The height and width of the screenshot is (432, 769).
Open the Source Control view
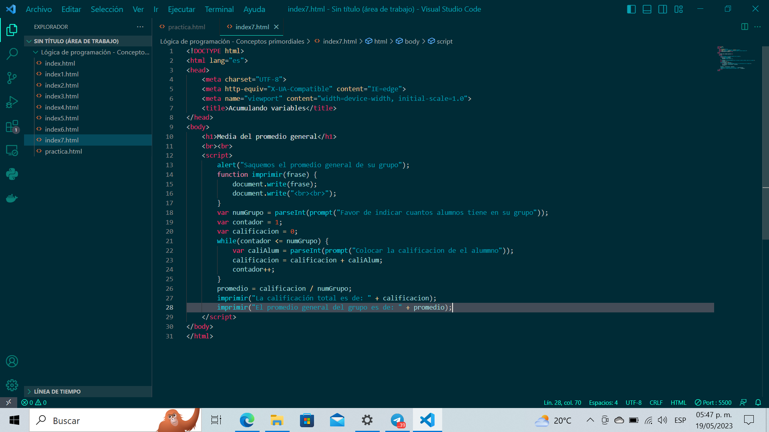[12, 78]
